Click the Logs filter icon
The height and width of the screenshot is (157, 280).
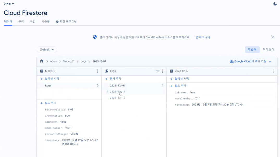tap(158, 71)
